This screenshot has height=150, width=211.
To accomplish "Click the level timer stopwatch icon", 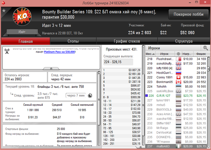I will (x=90, y=96).
